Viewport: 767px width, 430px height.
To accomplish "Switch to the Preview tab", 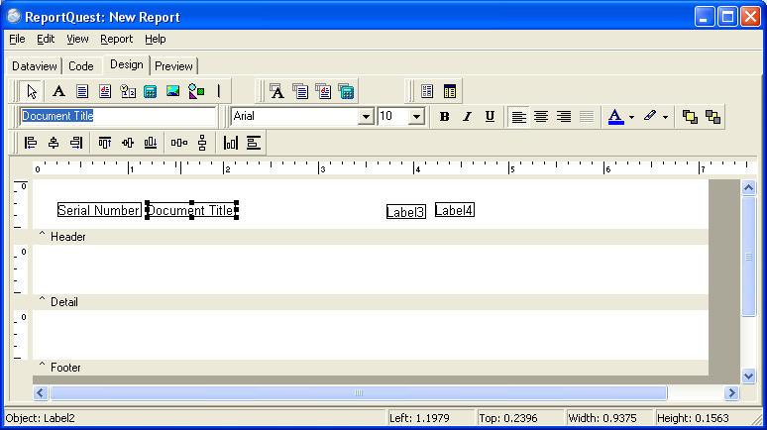I will click(x=173, y=66).
